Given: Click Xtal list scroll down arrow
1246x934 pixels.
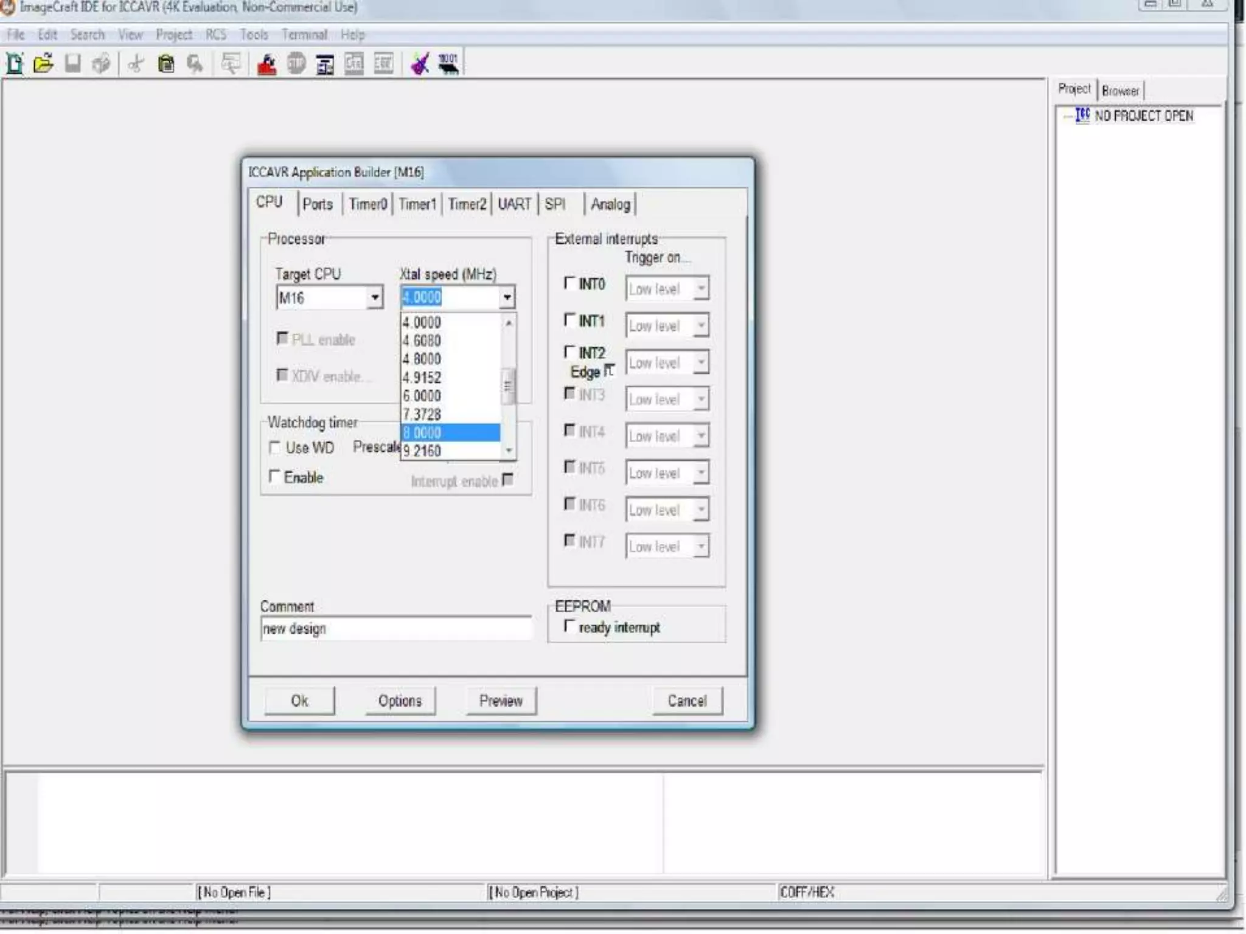Looking at the screenshot, I should pos(509,451).
